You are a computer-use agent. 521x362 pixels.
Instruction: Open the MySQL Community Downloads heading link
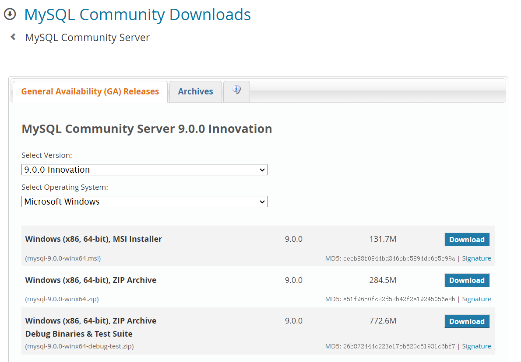(137, 14)
